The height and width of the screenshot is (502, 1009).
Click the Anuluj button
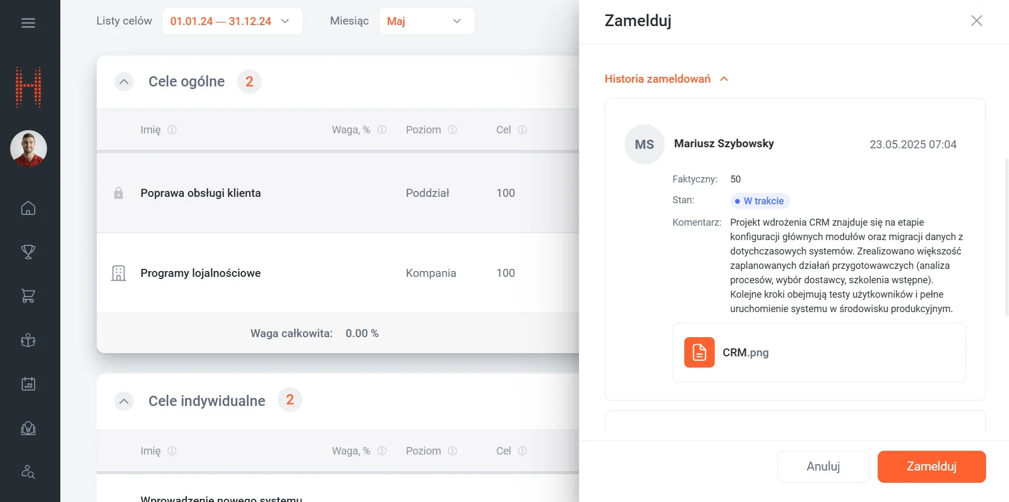pyautogui.click(x=823, y=467)
